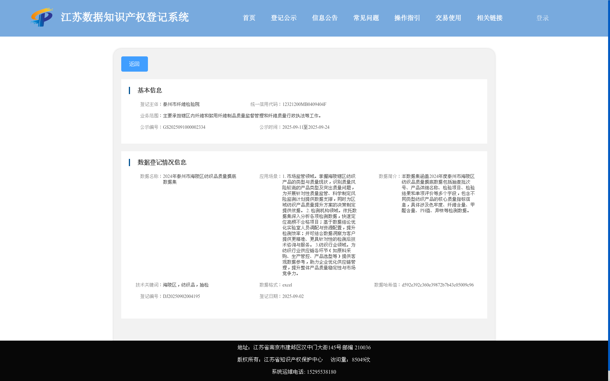The width and height of the screenshot is (610, 381).
Task: Select registrant name 泰州市纤维检验院
Action: pos(181,104)
